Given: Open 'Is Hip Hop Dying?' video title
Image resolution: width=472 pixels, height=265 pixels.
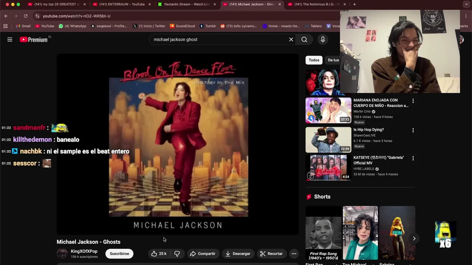Looking at the screenshot, I should [x=368, y=130].
